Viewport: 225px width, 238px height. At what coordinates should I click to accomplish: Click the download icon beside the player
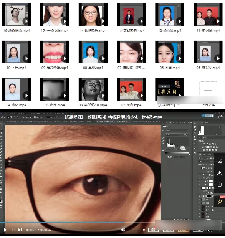219,173
